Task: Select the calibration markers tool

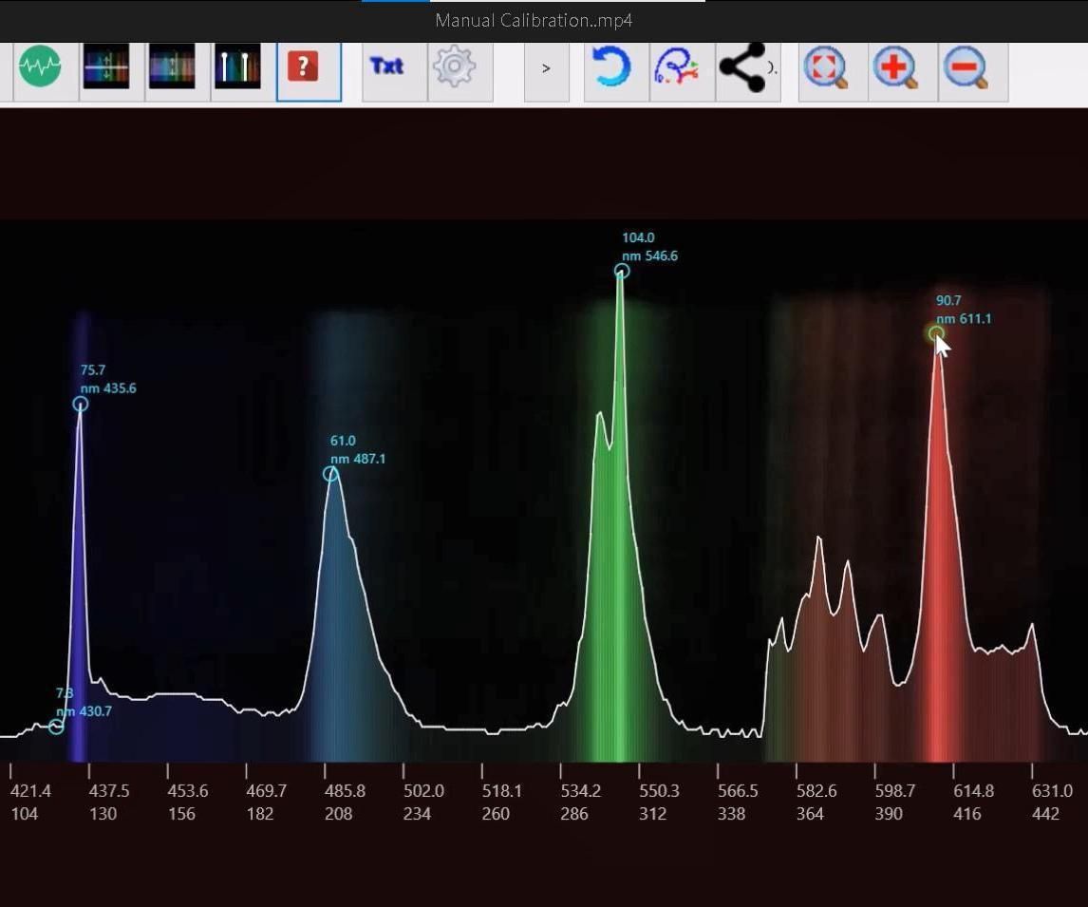Action: (237, 66)
